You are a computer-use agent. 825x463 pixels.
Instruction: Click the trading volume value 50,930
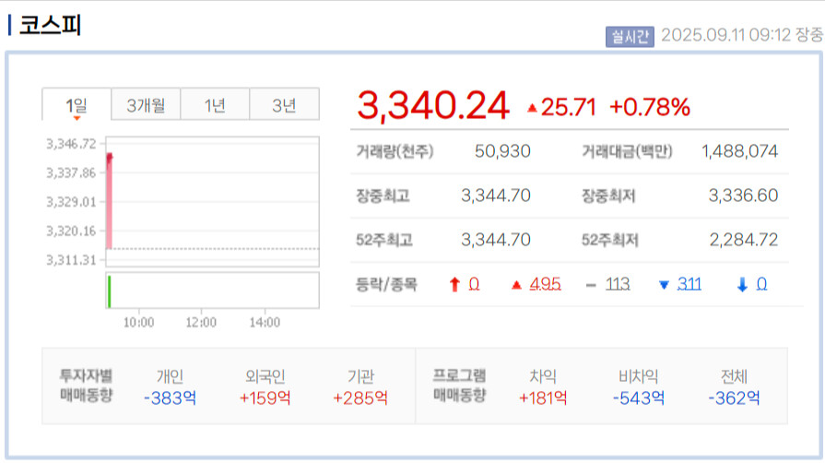502,151
